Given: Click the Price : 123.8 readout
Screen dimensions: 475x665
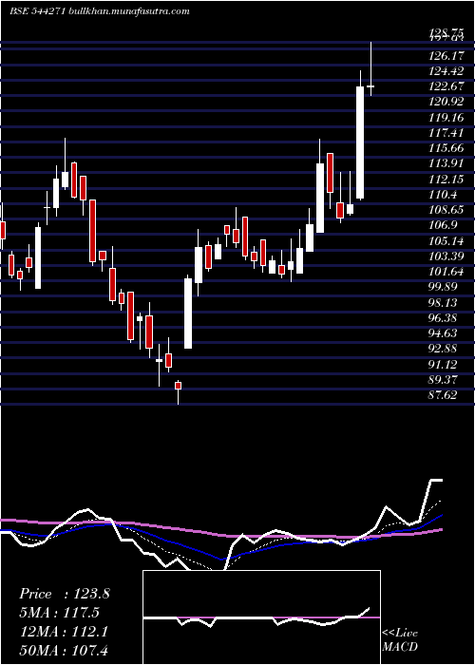Looking at the screenshot, I should pos(65,594).
